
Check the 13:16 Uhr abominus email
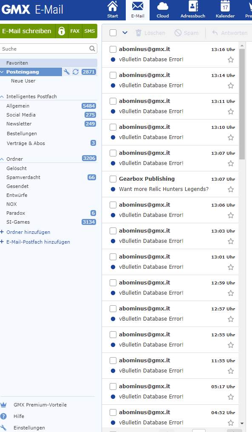(113, 49)
